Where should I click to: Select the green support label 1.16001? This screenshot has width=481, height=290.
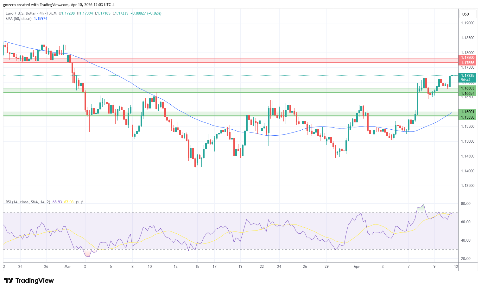(467, 112)
